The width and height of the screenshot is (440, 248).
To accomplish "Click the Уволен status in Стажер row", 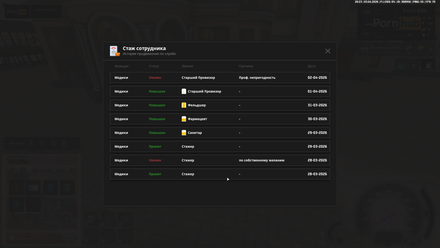I will pos(155,160).
